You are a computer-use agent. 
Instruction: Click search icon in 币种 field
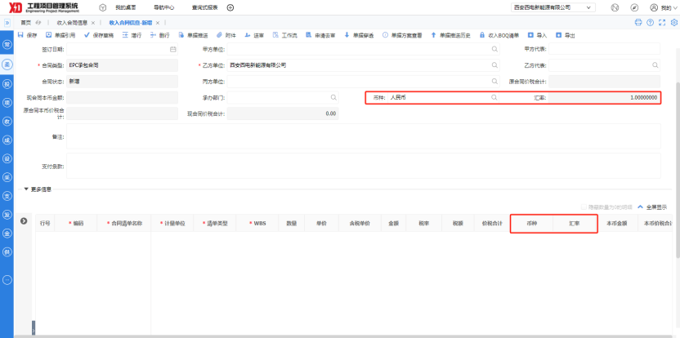click(x=494, y=97)
